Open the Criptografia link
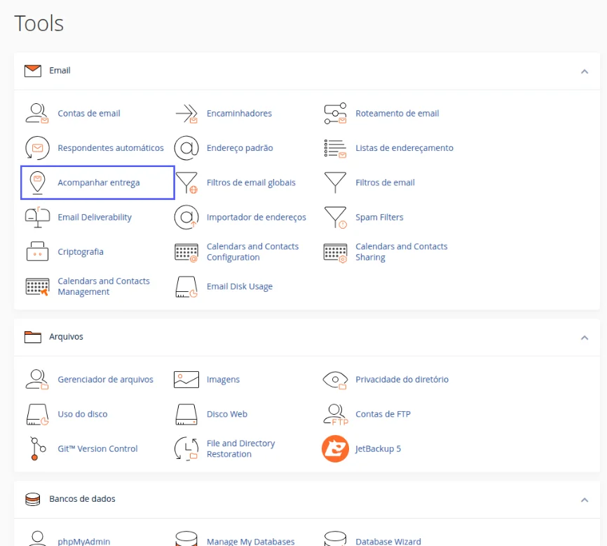This screenshot has width=607, height=546. click(x=81, y=252)
